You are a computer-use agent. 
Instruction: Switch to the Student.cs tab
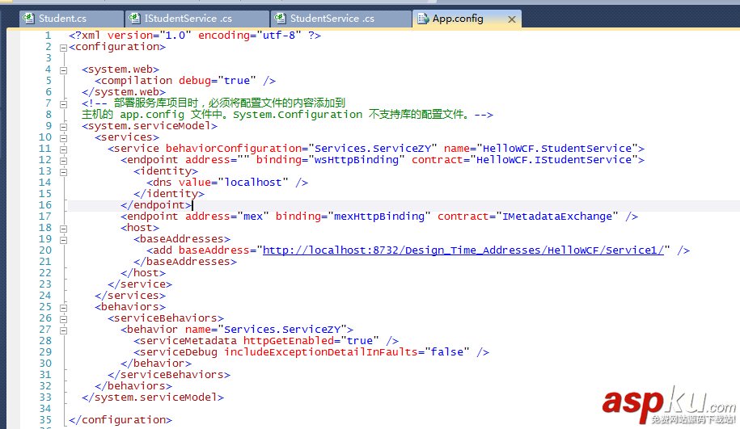click(x=62, y=18)
